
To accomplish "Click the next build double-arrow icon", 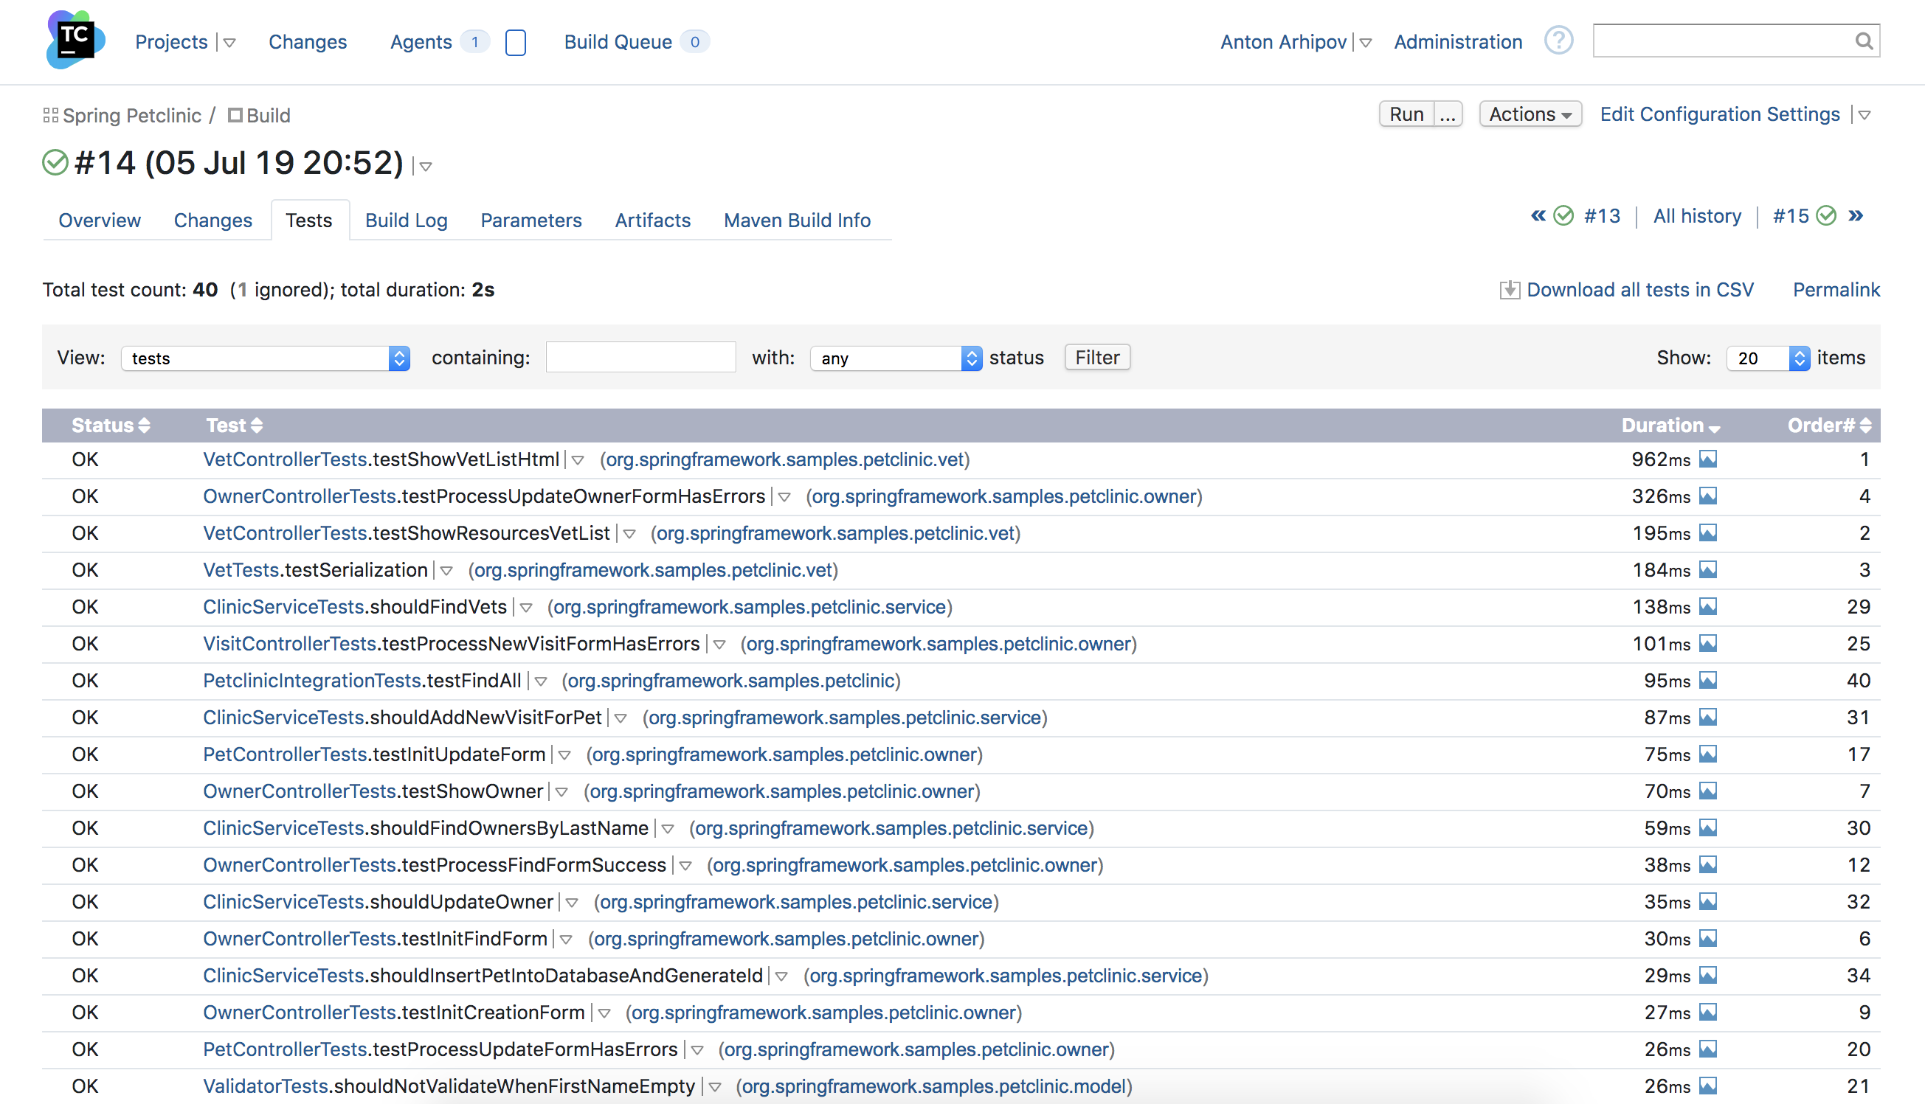I will (x=1856, y=216).
